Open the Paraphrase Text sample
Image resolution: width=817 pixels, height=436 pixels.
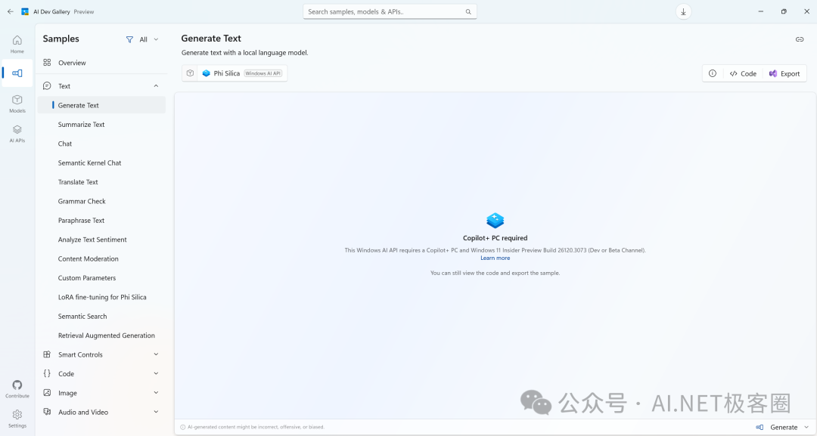(x=101, y=221)
